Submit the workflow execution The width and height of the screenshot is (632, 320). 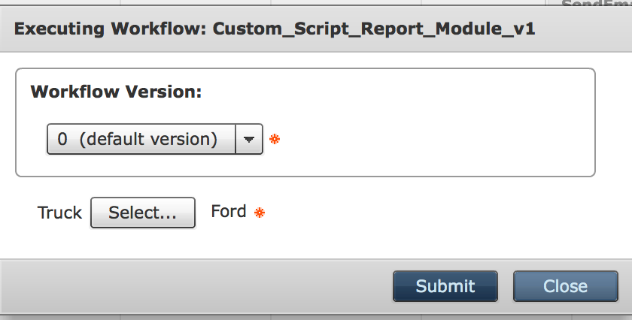click(x=445, y=286)
